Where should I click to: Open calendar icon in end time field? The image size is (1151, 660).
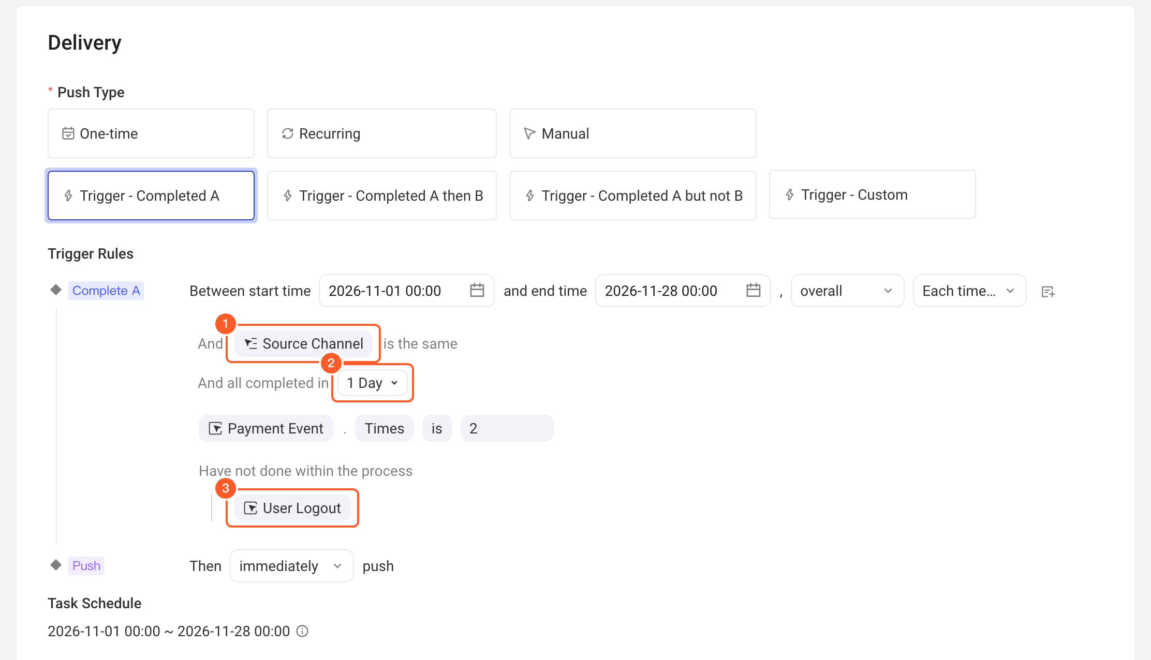[753, 291]
